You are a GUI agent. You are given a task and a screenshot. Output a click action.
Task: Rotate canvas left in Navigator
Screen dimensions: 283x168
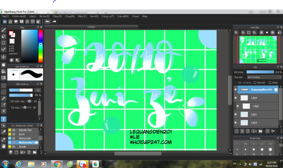coord(261,32)
